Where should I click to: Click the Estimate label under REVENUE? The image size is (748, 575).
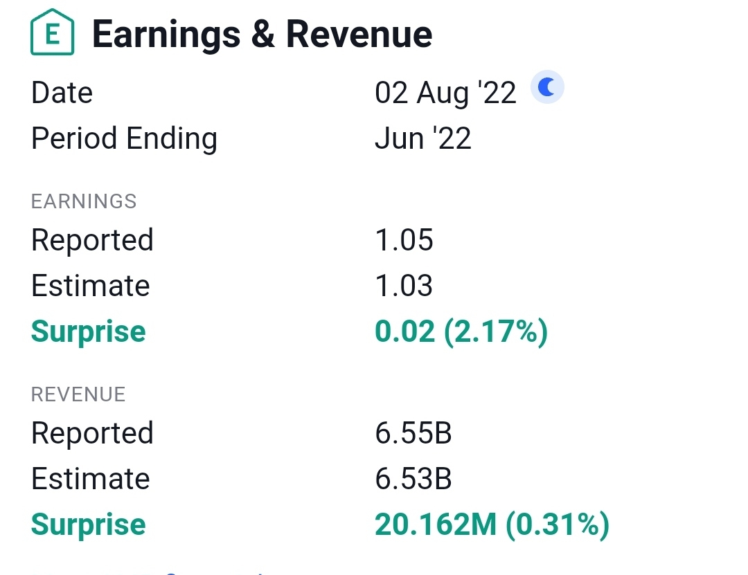coord(90,479)
